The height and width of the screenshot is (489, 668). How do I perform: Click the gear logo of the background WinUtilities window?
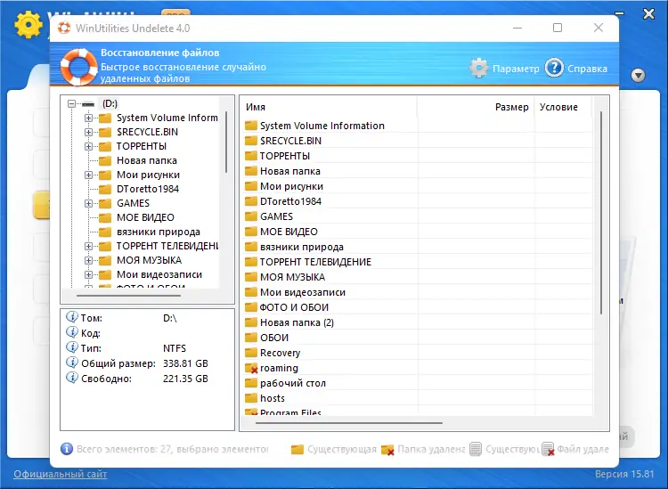29,24
